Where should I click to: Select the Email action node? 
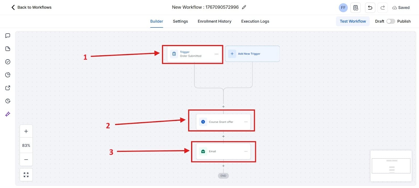(x=223, y=151)
